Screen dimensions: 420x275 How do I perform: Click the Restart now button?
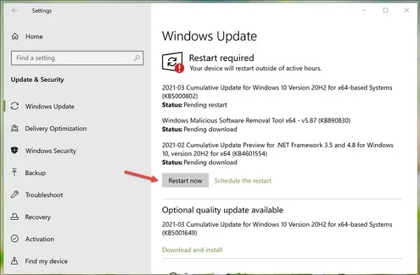coord(185,181)
